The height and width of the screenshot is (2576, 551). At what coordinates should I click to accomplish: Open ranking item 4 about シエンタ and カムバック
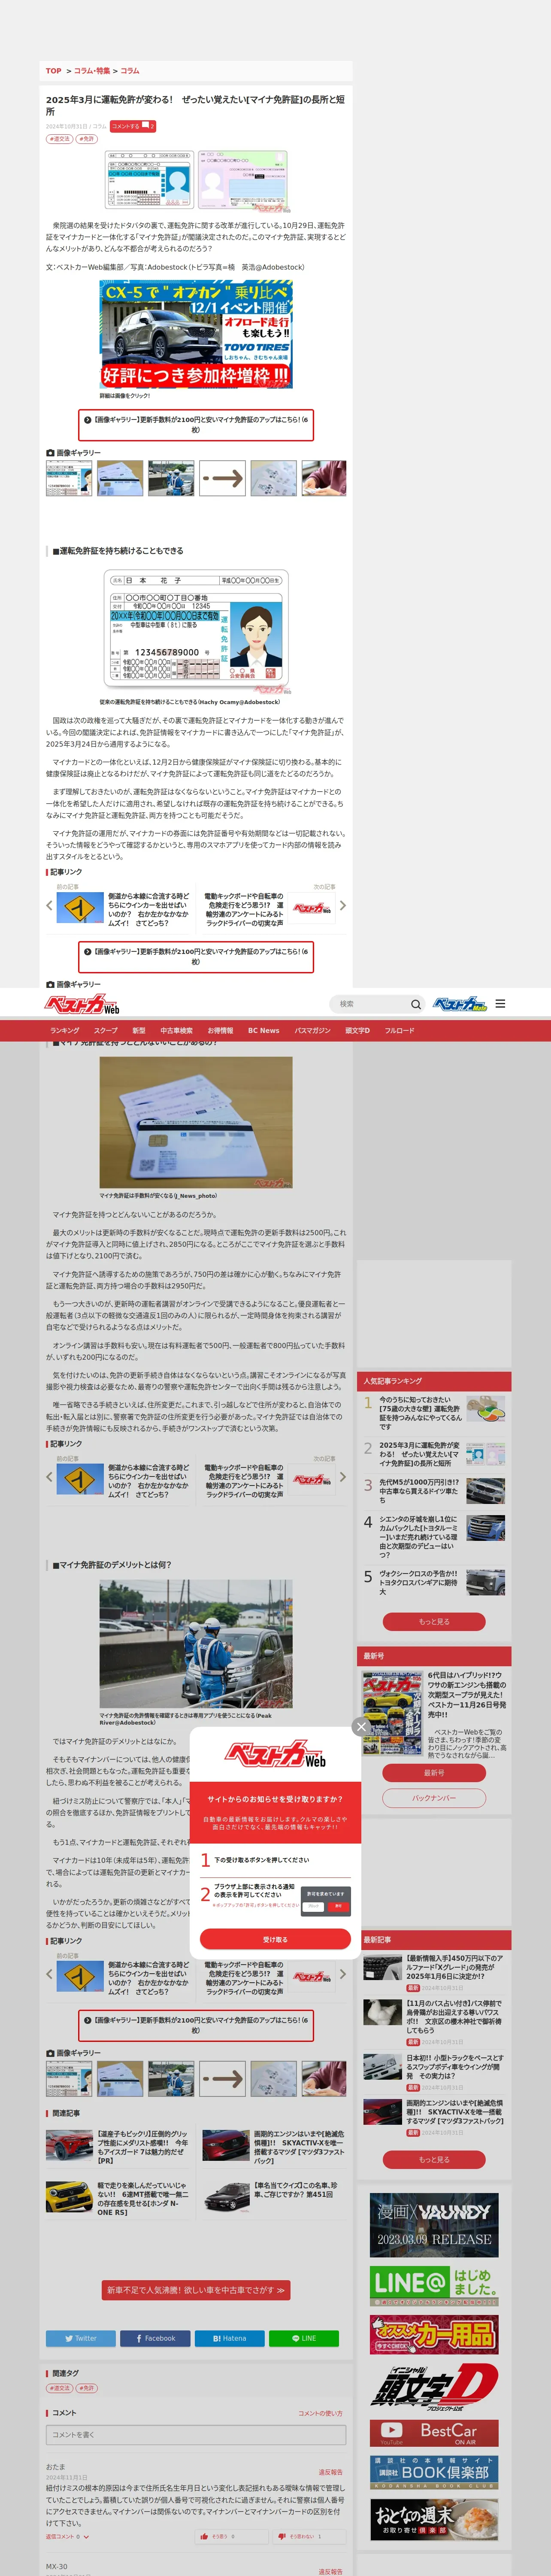(434, 1536)
